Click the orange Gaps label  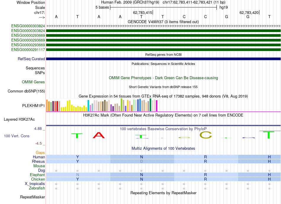click(40, 153)
